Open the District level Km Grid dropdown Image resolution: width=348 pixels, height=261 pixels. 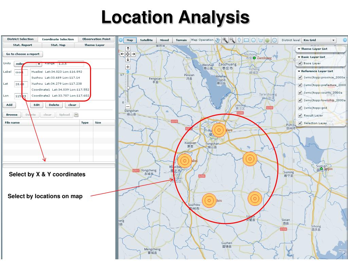click(x=319, y=40)
